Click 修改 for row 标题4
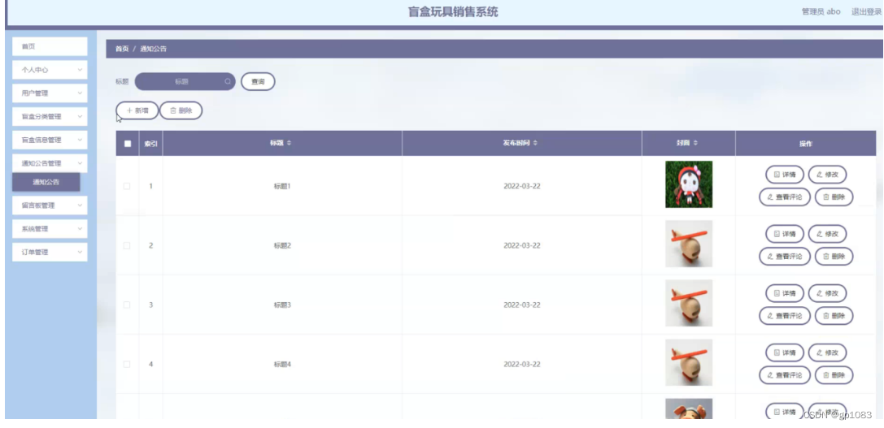The width and height of the screenshot is (884, 428). [827, 352]
